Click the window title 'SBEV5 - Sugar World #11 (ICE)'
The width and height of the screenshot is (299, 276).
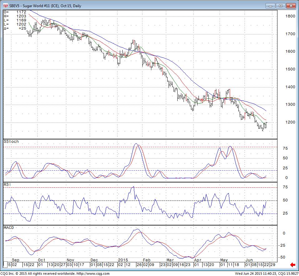[x=34, y=6]
